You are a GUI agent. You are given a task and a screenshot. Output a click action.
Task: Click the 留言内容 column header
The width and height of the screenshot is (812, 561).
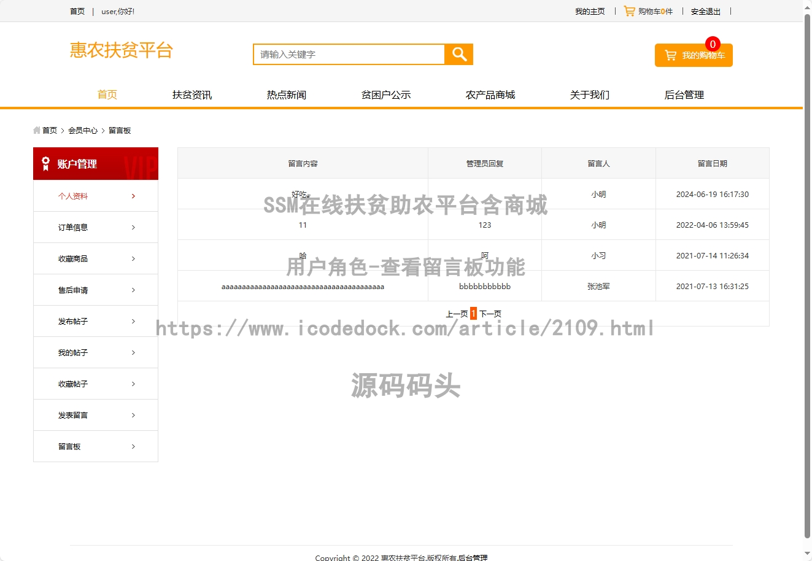coord(303,163)
